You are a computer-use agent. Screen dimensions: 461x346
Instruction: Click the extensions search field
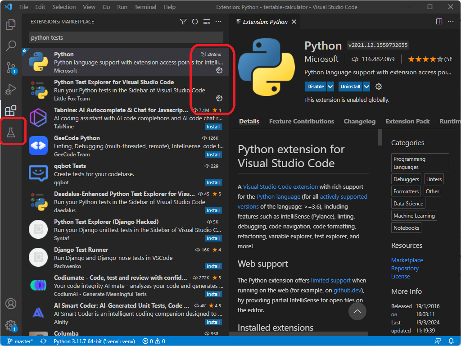[126, 38]
